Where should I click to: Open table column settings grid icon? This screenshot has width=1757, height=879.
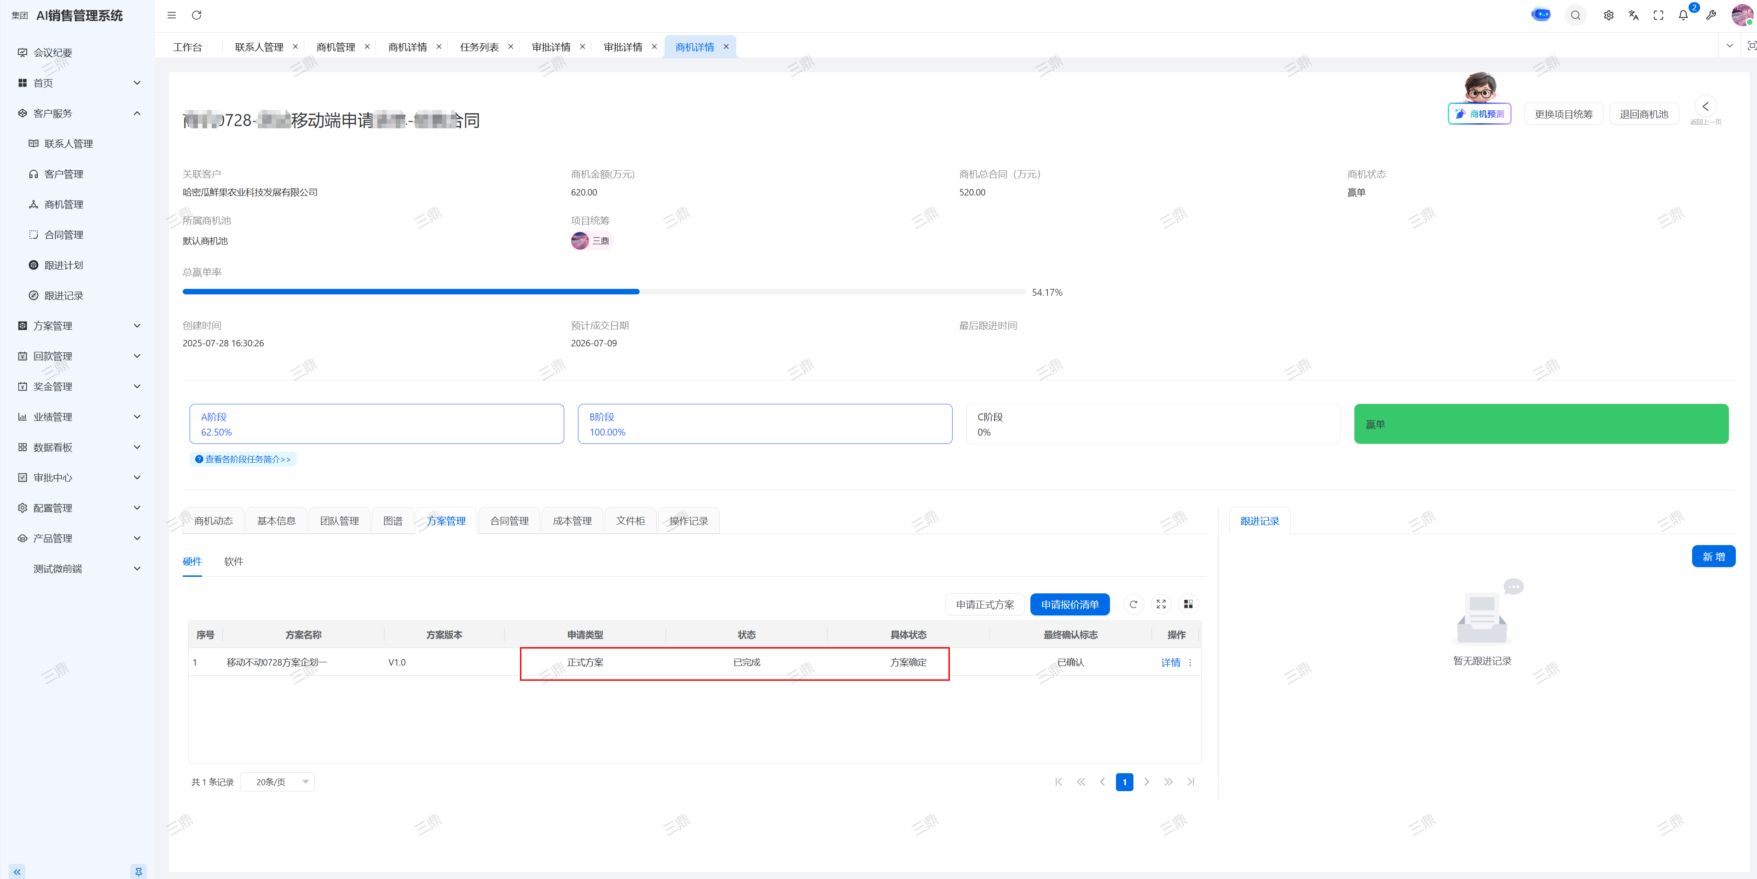[1188, 604]
